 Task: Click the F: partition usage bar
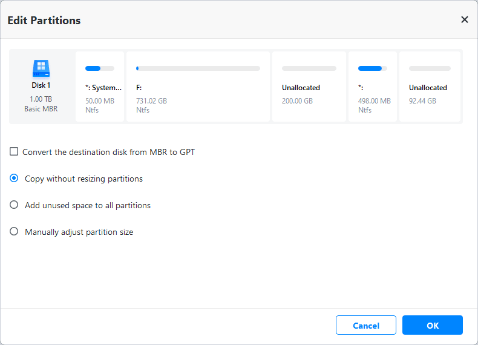pos(198,68)
